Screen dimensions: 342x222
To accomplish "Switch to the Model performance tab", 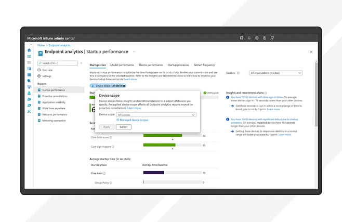I will point(122,65).
